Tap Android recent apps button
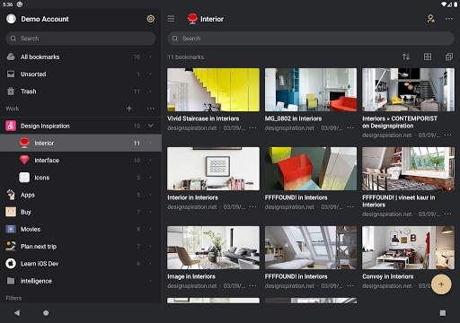This screenshot has width=460, height=323. click(443, 313)
